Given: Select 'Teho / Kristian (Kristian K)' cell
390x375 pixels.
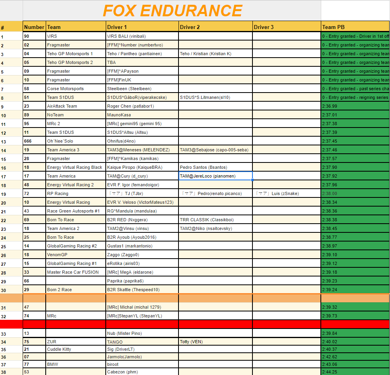Looking at the screenshot, I should pyautogui.click(x=215, y=54).
